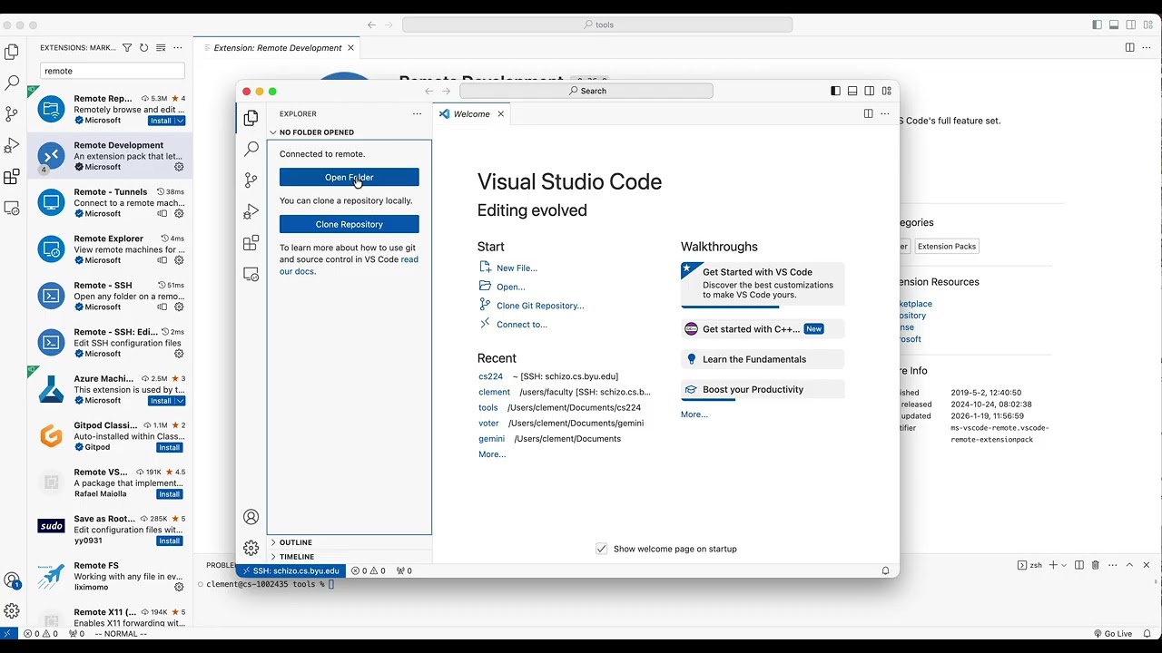The width and height of the screenshot is (1162, 653).
Task: Open Explorer views and more actions menu
Action: coord(417,113)
